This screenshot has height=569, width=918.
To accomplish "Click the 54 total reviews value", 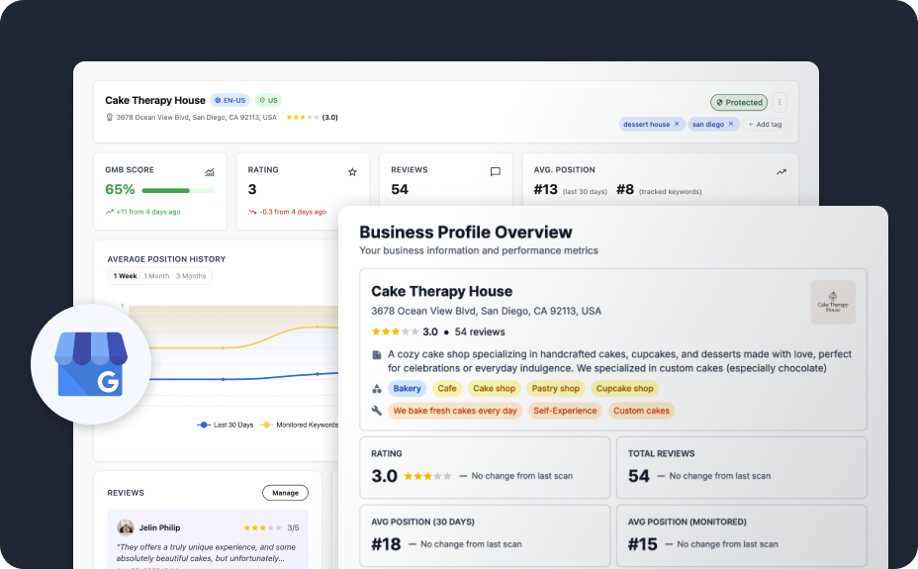I will tap(639, 476).
